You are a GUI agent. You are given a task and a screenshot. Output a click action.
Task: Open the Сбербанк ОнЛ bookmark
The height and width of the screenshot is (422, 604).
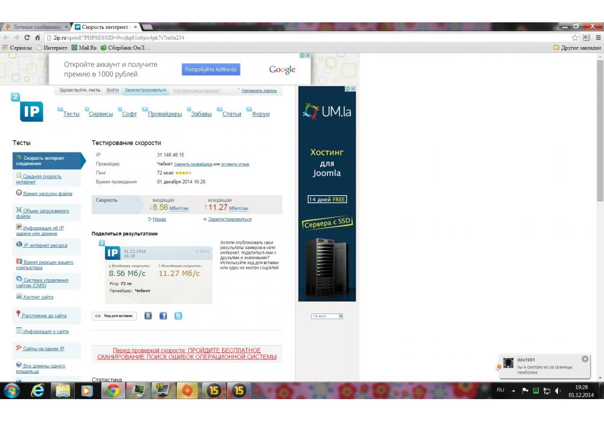point(125,48)
